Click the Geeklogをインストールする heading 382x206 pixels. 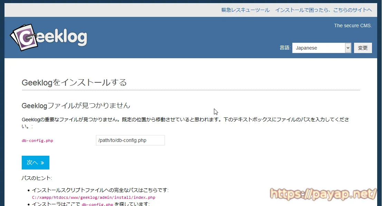pyautogui.click(x=74, y=82)
